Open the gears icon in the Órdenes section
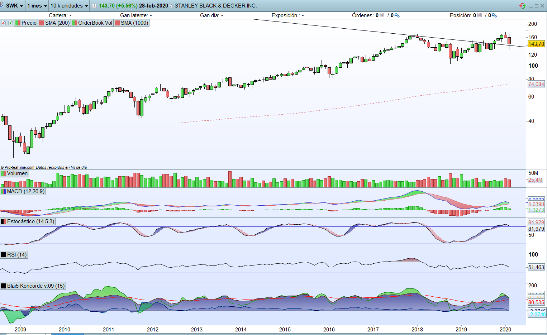The image size is (547, 335). (397, 15)
